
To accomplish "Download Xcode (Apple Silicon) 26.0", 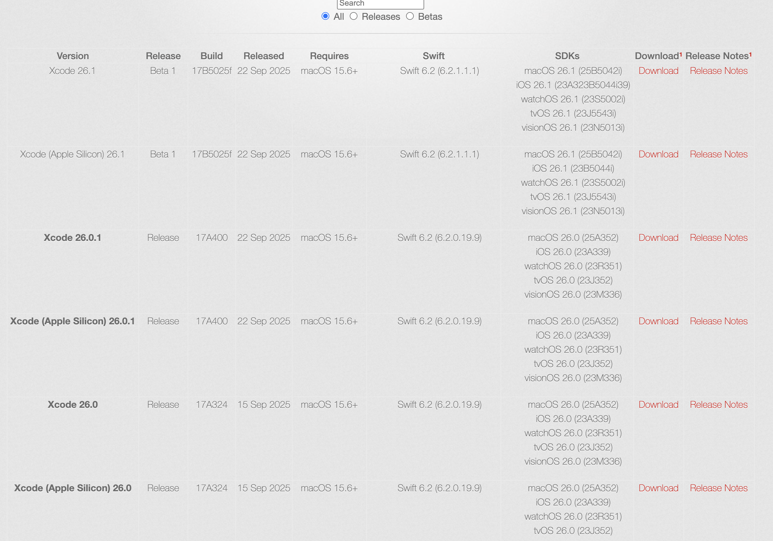I will (658, 488).
